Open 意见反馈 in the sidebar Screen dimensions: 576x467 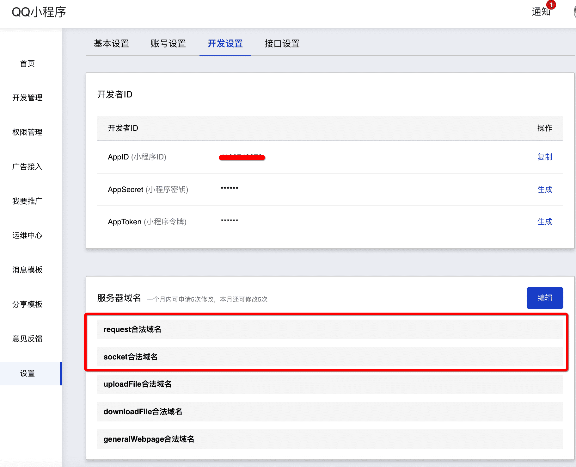coord(27,339)
